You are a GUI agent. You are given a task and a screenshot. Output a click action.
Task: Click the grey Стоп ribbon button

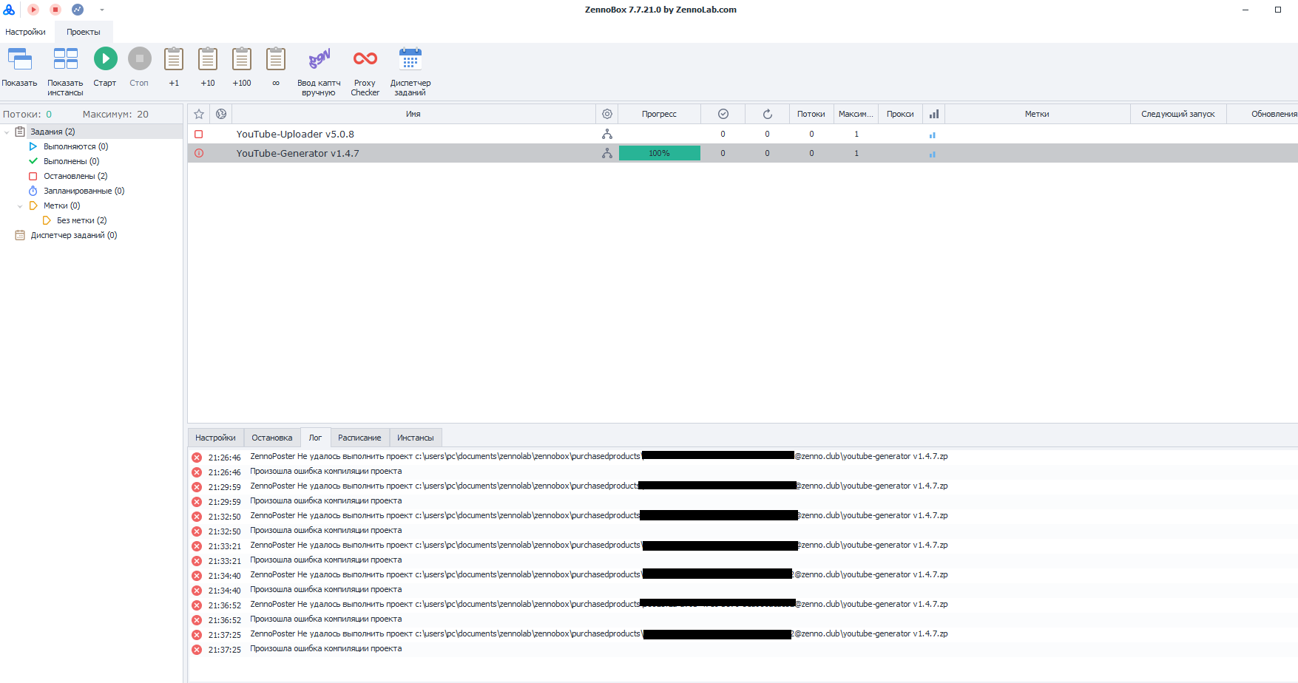coord(139,59)
